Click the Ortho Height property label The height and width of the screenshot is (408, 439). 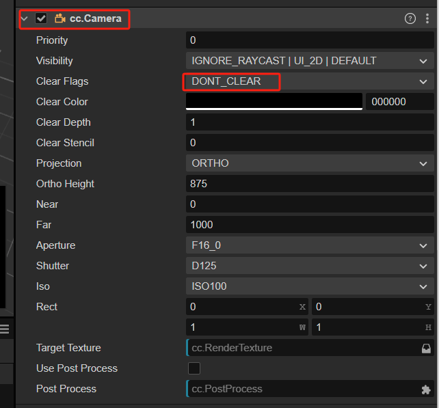65,184
